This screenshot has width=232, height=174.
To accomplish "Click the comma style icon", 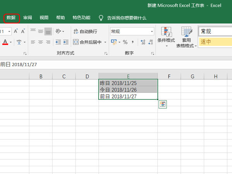I will (133, 42).
